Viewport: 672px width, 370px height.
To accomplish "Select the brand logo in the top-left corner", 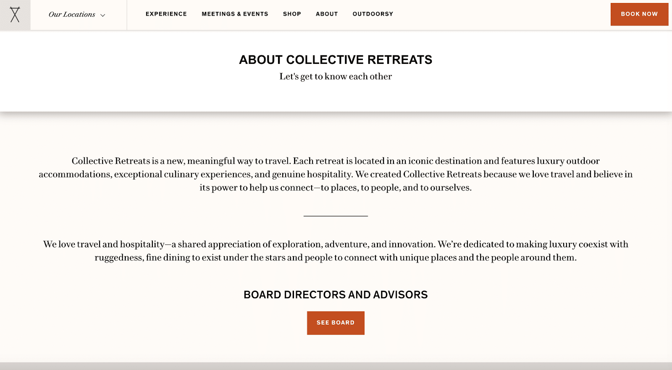I will coord(16,14).
